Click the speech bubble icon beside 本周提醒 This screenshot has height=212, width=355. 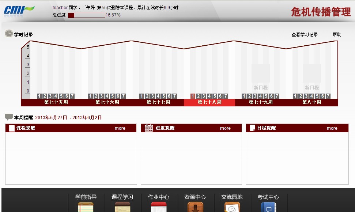pyautogui.click(x=9, y=117)
